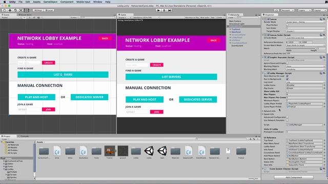Open the Help menu

coord(108,2)
